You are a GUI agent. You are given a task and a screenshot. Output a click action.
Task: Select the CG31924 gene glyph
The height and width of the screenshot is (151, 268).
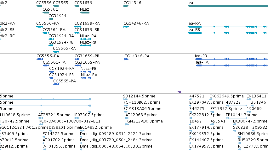click(x=51, y=19)
